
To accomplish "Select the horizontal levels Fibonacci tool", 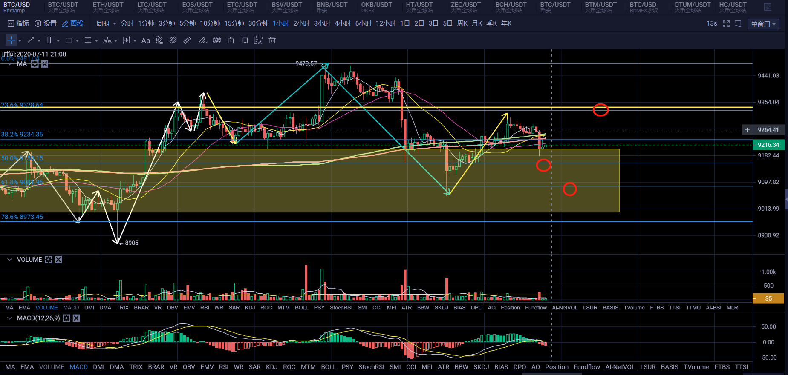I will pyautogui.click(x=88, y=40).
